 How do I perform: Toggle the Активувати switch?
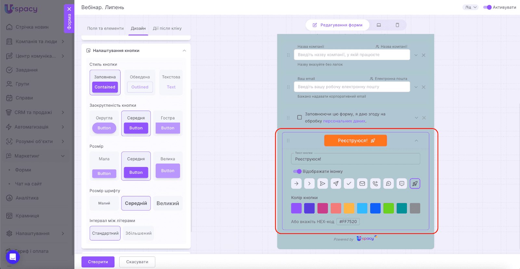click(x=487, y=7)
